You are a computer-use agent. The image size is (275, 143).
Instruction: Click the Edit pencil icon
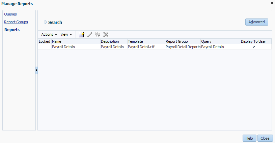click(90, 34)
